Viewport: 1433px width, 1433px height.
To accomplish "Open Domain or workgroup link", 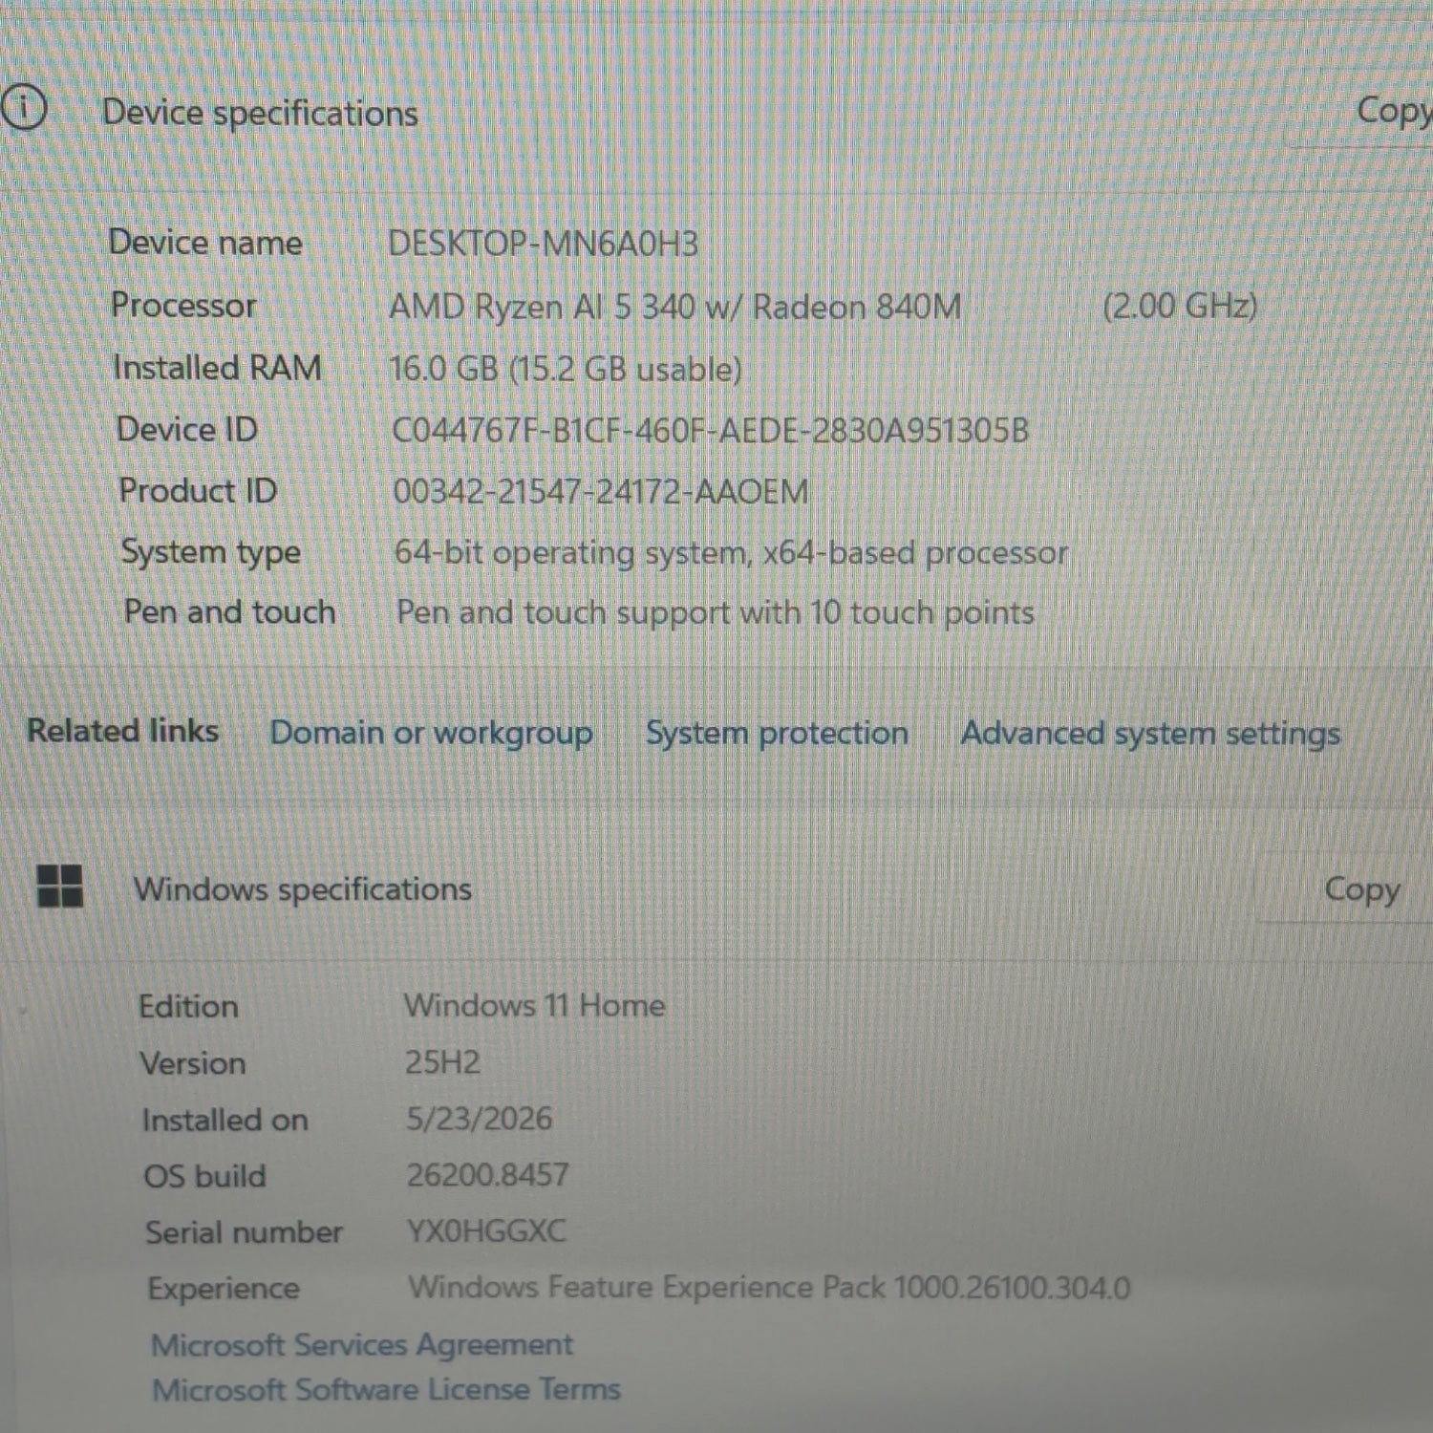I will [x=431, y=733].
